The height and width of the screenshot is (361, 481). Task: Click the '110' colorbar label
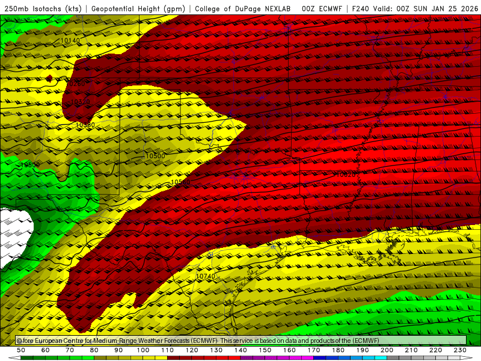click(168, 350)
